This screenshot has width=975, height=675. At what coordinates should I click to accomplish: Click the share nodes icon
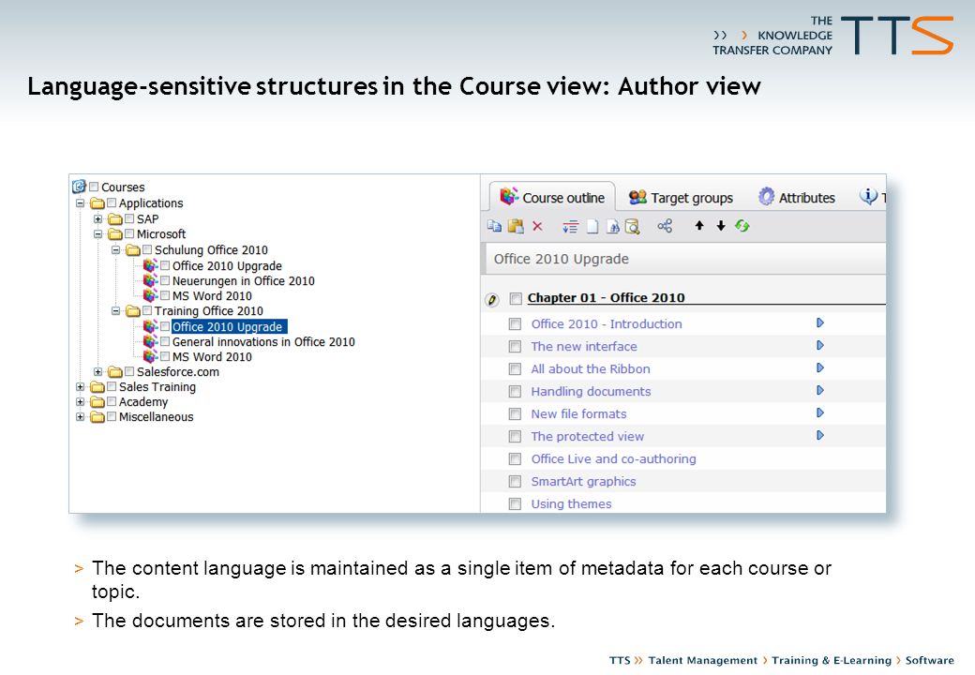tap(665, 226)
